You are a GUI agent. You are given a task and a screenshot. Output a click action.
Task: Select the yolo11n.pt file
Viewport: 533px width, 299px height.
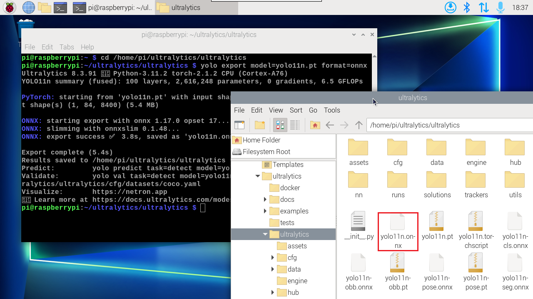pos(437,226)
